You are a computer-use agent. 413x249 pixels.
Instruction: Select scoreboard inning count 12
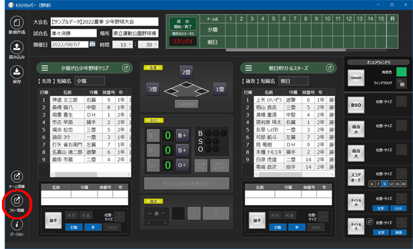click(x=390, y=184)
